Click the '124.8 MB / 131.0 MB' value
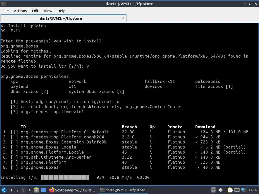This screenshot has height=194, width=259. click(x=224, y=132)
